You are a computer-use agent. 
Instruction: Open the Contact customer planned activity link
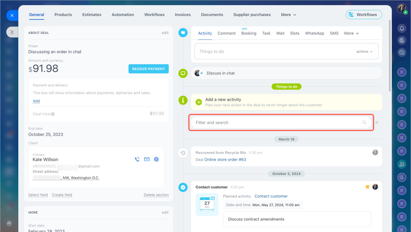click(x=271, y=196)
